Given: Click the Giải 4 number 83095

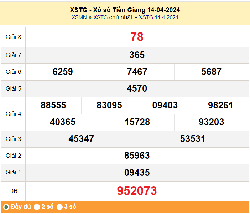Looking at the screenshot, I should 109,105.
